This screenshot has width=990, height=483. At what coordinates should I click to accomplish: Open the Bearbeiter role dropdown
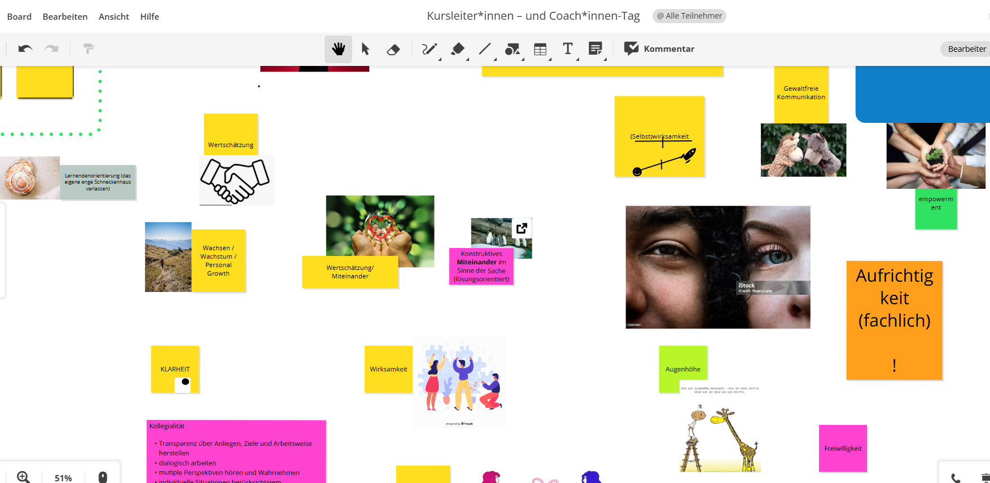point(966,49)
